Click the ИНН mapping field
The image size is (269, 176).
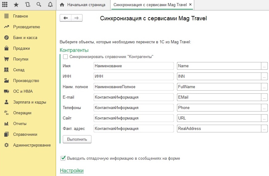click(x=134, y=76)
